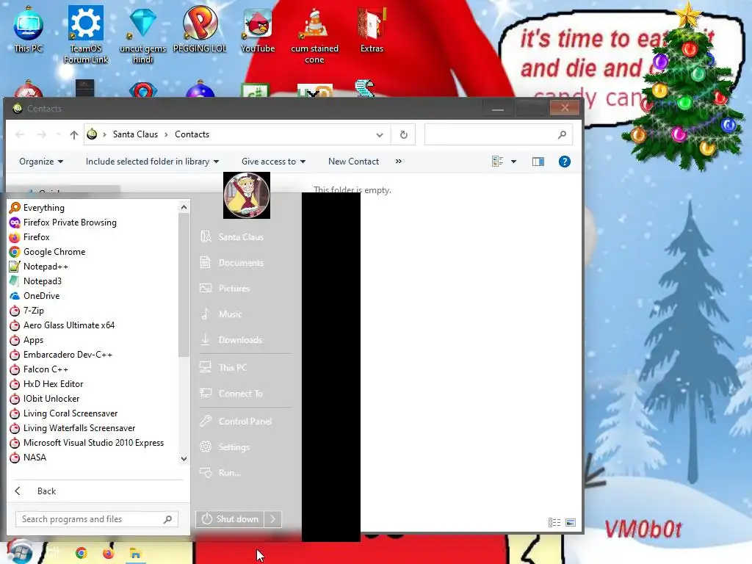Click the user account picture in Start menu
This screenshot has height=564, width=752.
(247, 195)
